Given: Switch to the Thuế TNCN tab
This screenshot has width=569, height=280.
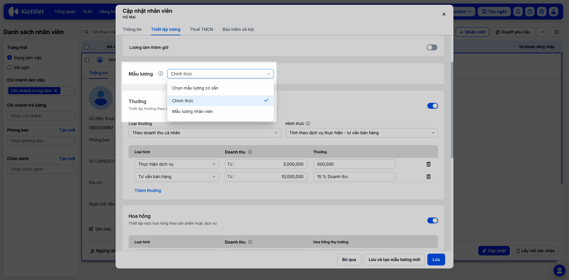Looking at the screenshot, I should pos(202,29).
